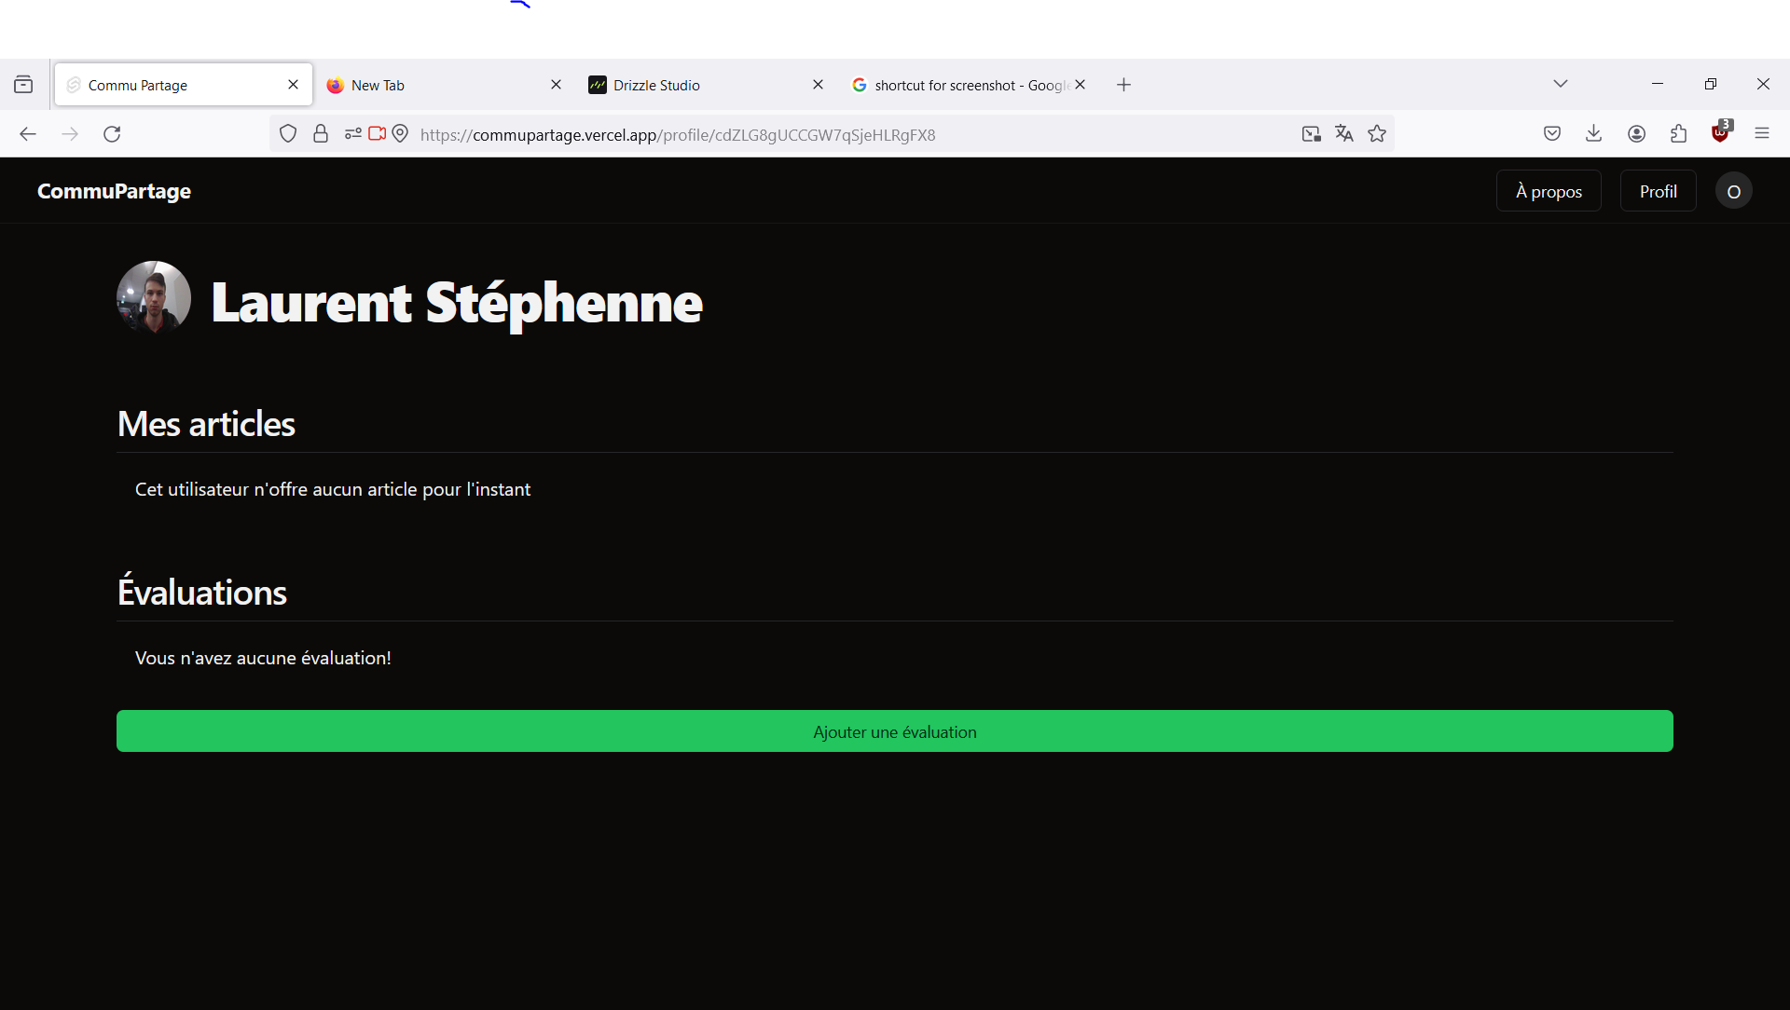Click the tracking protection shield icon
This screenshot has width=1790, height=1010.
click(288, 134)
